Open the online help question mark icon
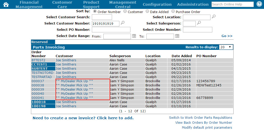Image resolution: width=264 pixels, height=130 pixels. pos(259,4)
